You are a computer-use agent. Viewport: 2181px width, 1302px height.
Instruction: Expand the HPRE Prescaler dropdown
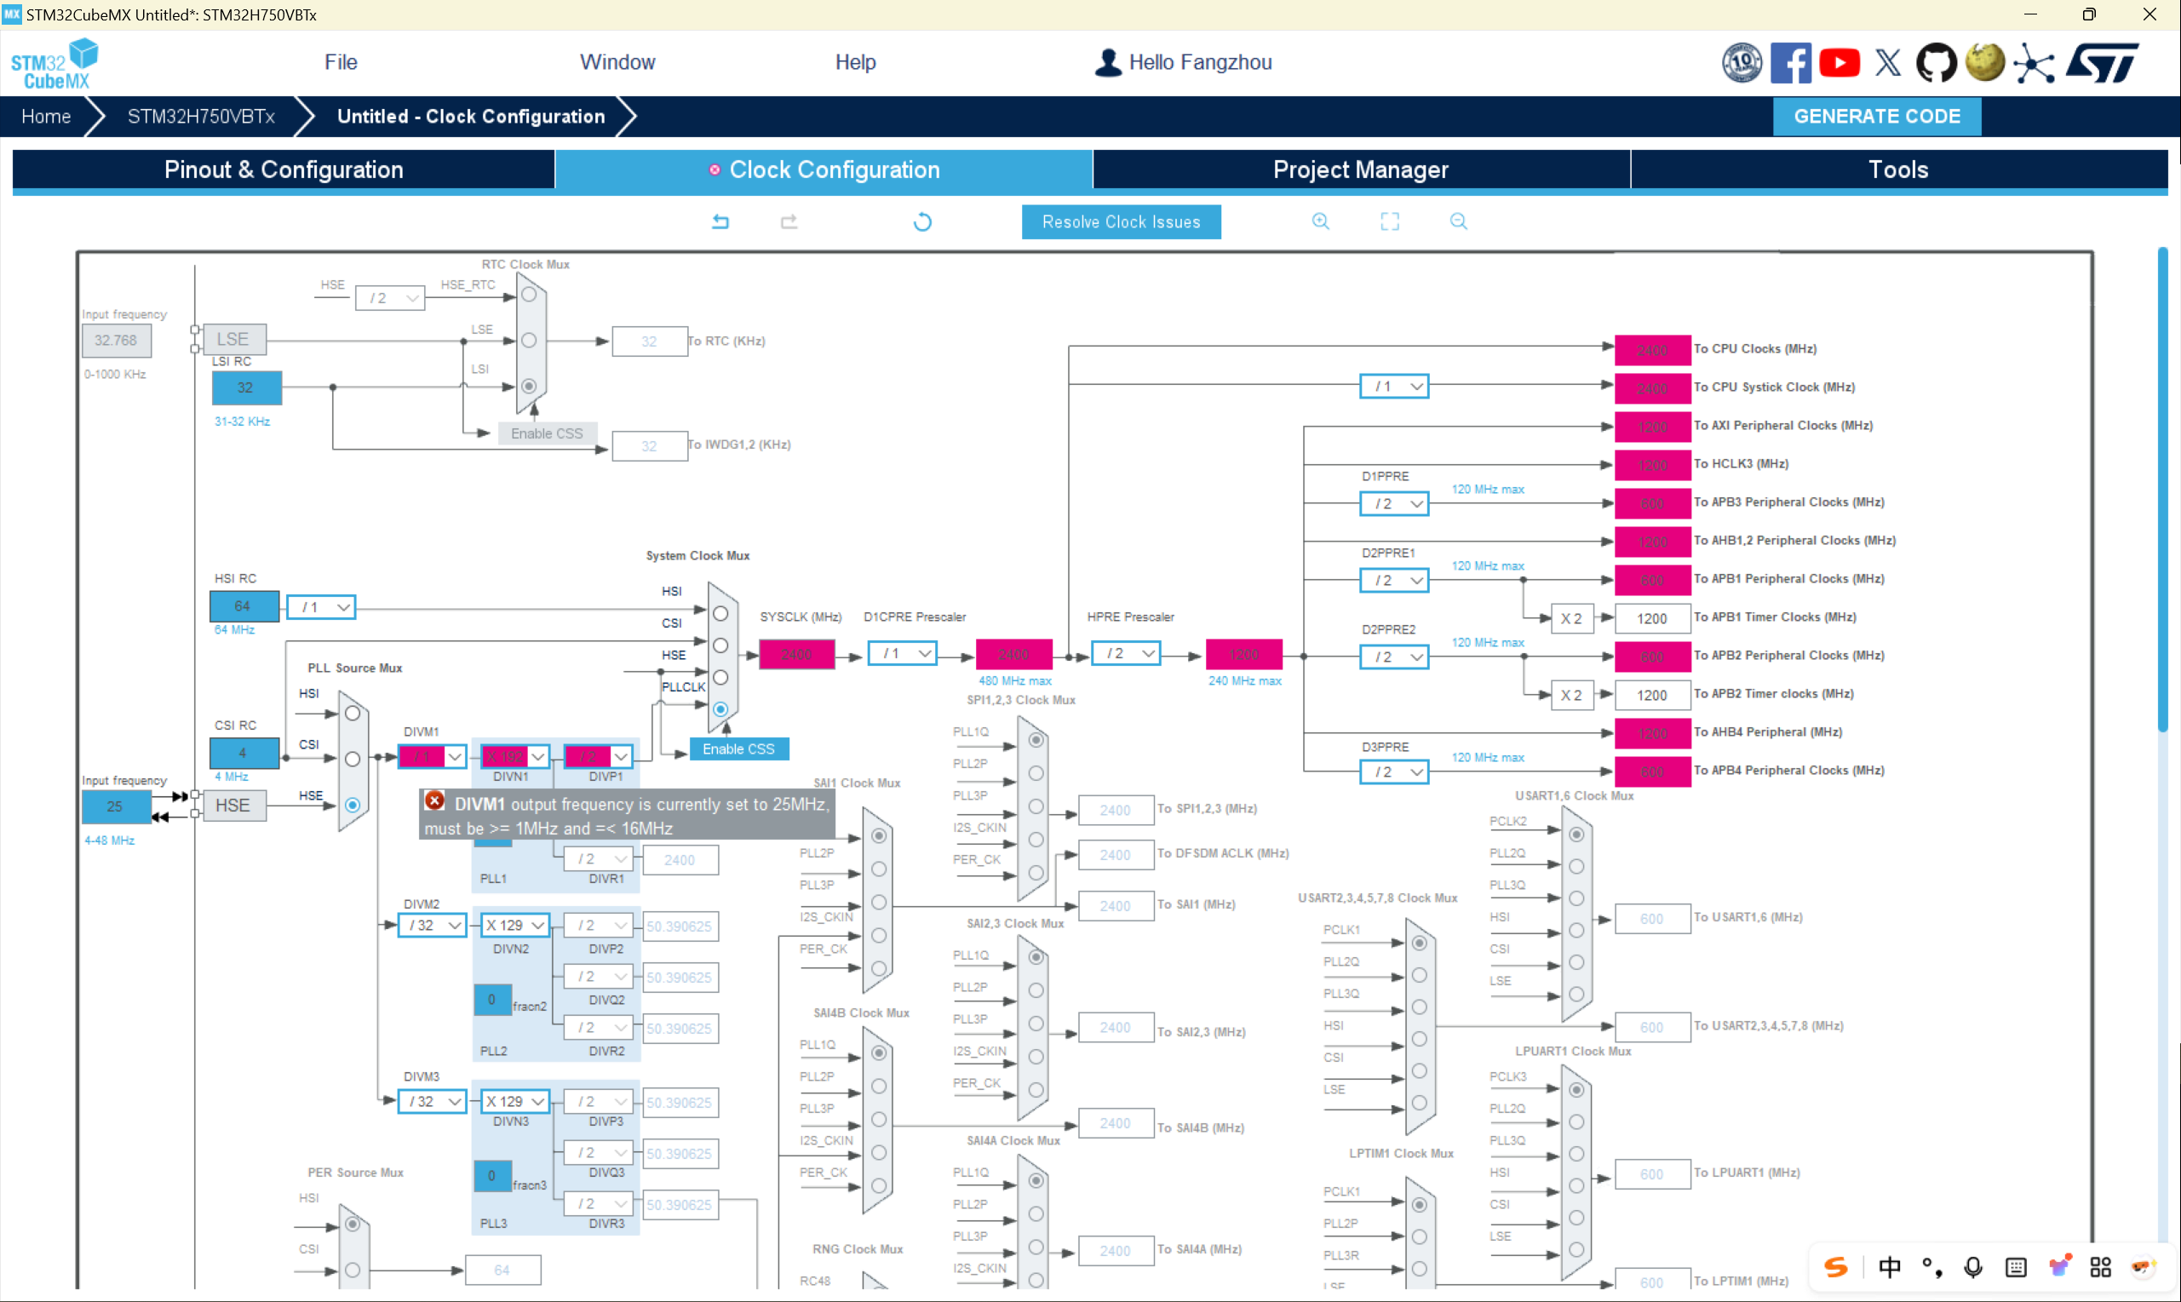[1146, 654]
